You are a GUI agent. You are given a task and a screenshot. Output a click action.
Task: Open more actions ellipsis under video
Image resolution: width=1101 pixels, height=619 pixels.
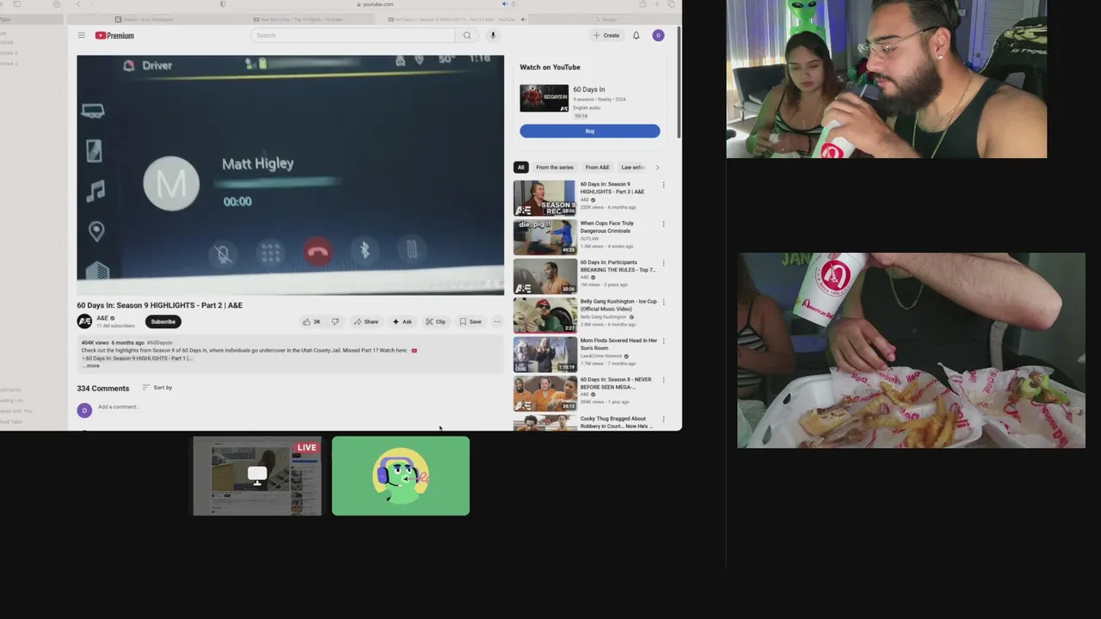click(x=496, y=322)
